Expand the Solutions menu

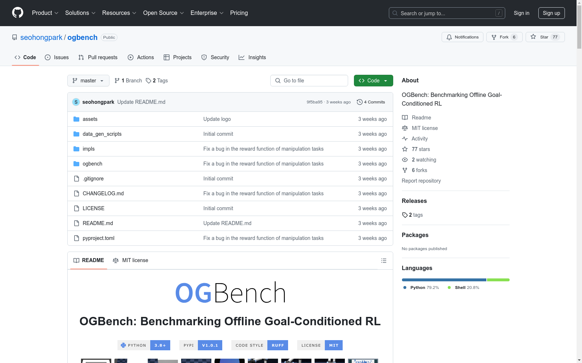pyautogui.click(x=80, y=13)
